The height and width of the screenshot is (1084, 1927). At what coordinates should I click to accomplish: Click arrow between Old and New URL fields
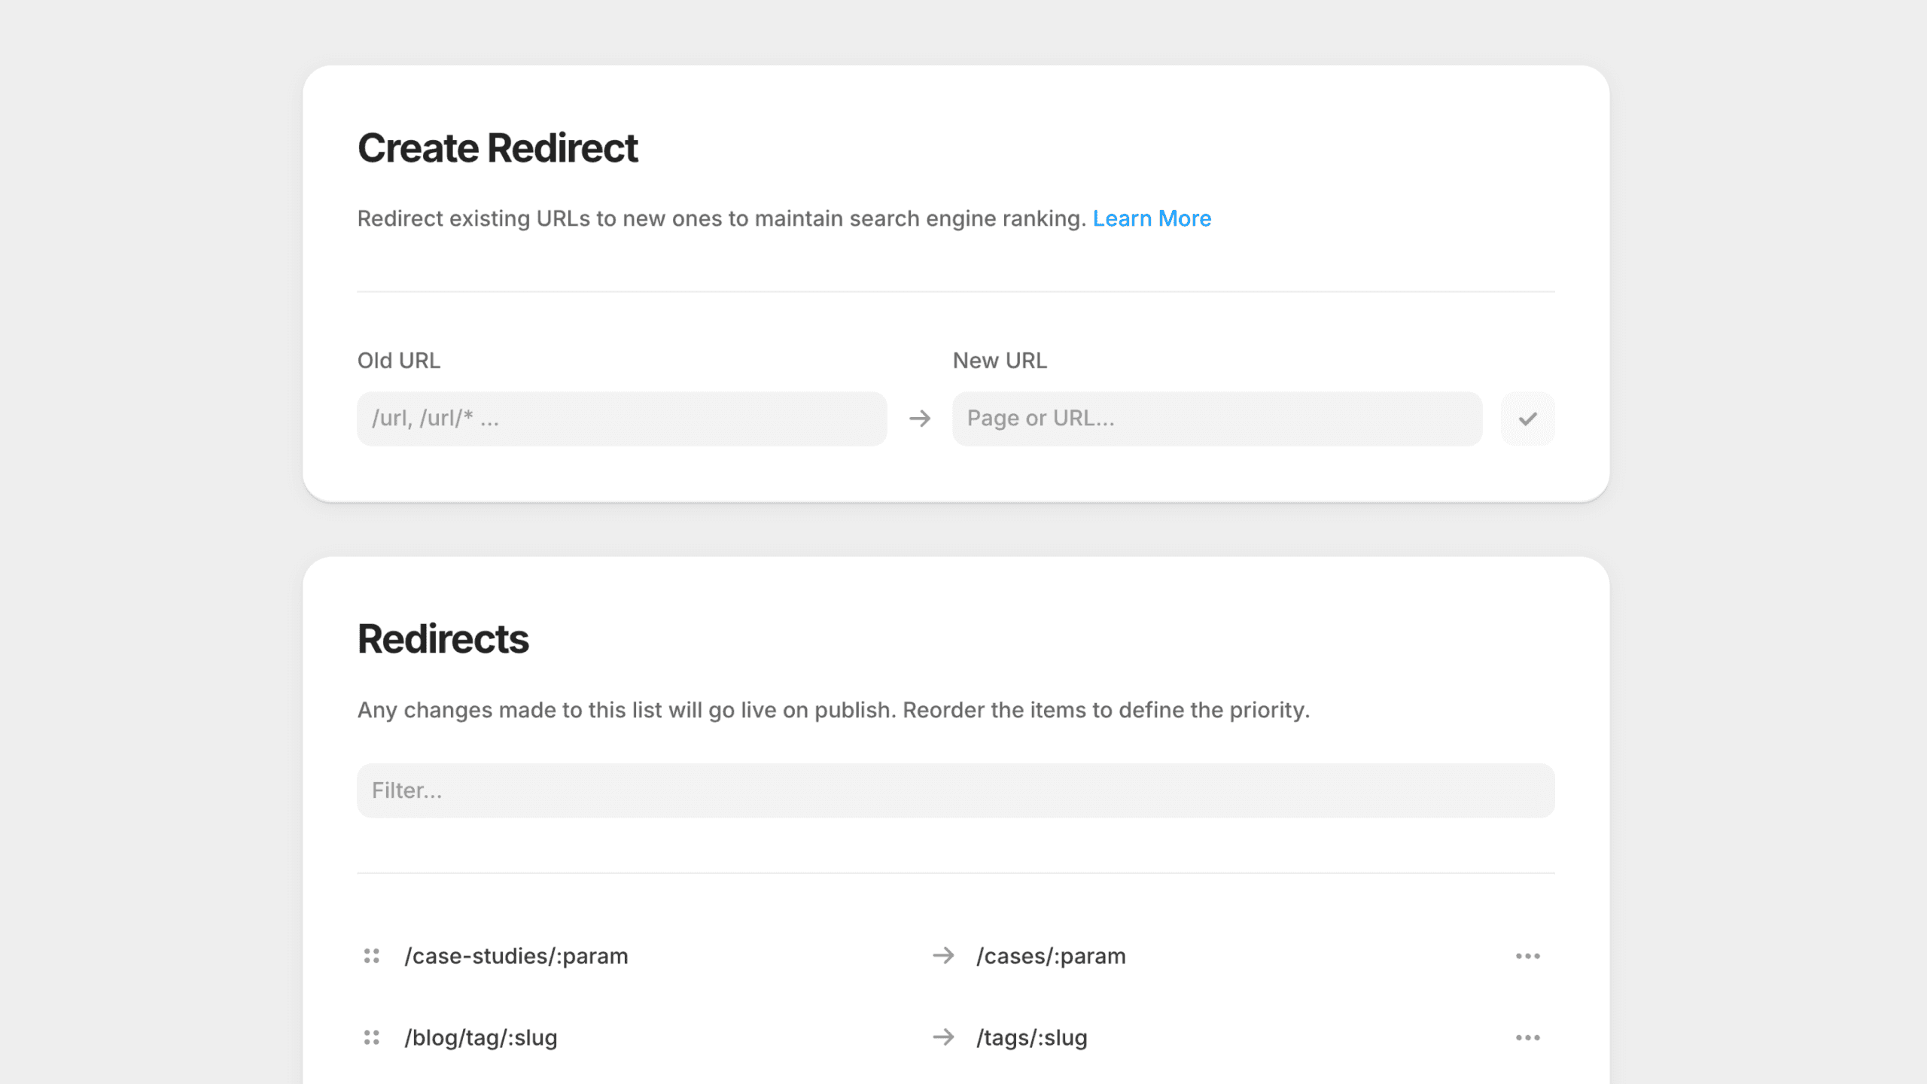(x=920, y=419)
